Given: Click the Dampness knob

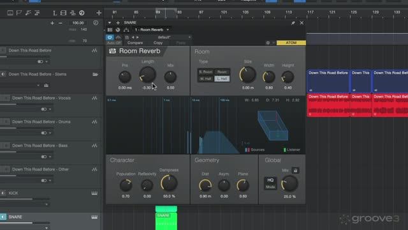Looking at the screenshot, I should click(169, 183).
